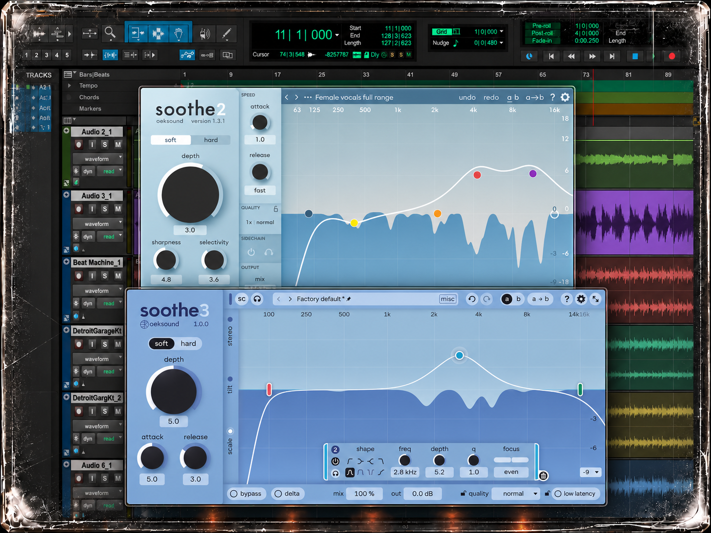Toggle soothe2 sidechain power button
The image size is (711, 533).
pyautogui.click(x=251, y=252)
